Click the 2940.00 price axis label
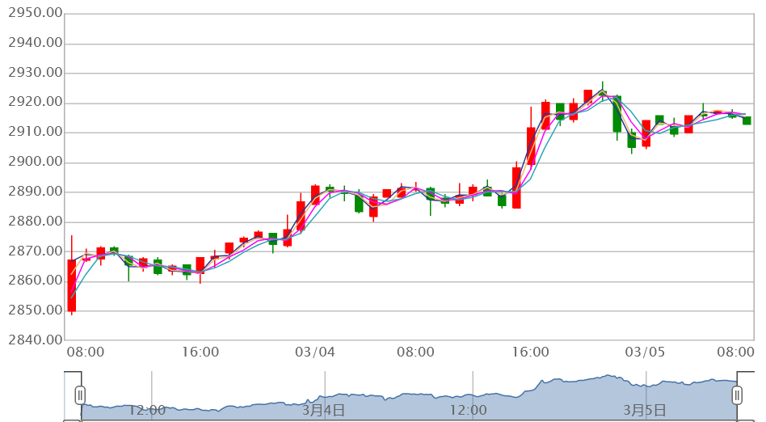 [36, 43]
